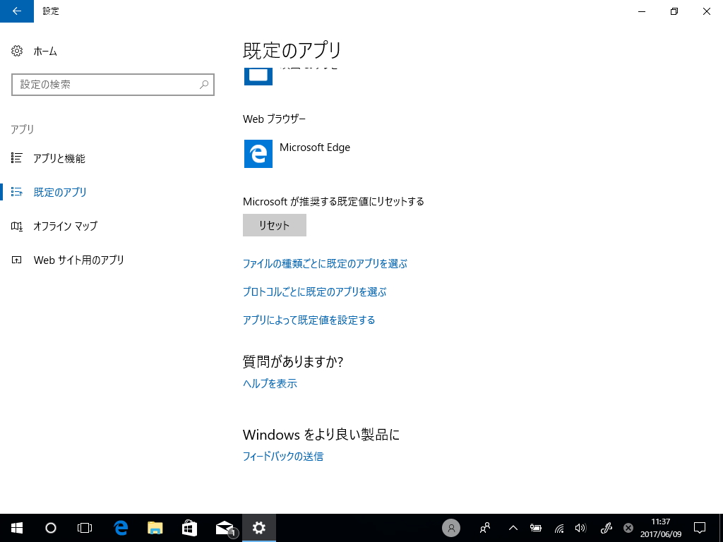
Task: Open volume speaker icon
Action: (581, 528)
